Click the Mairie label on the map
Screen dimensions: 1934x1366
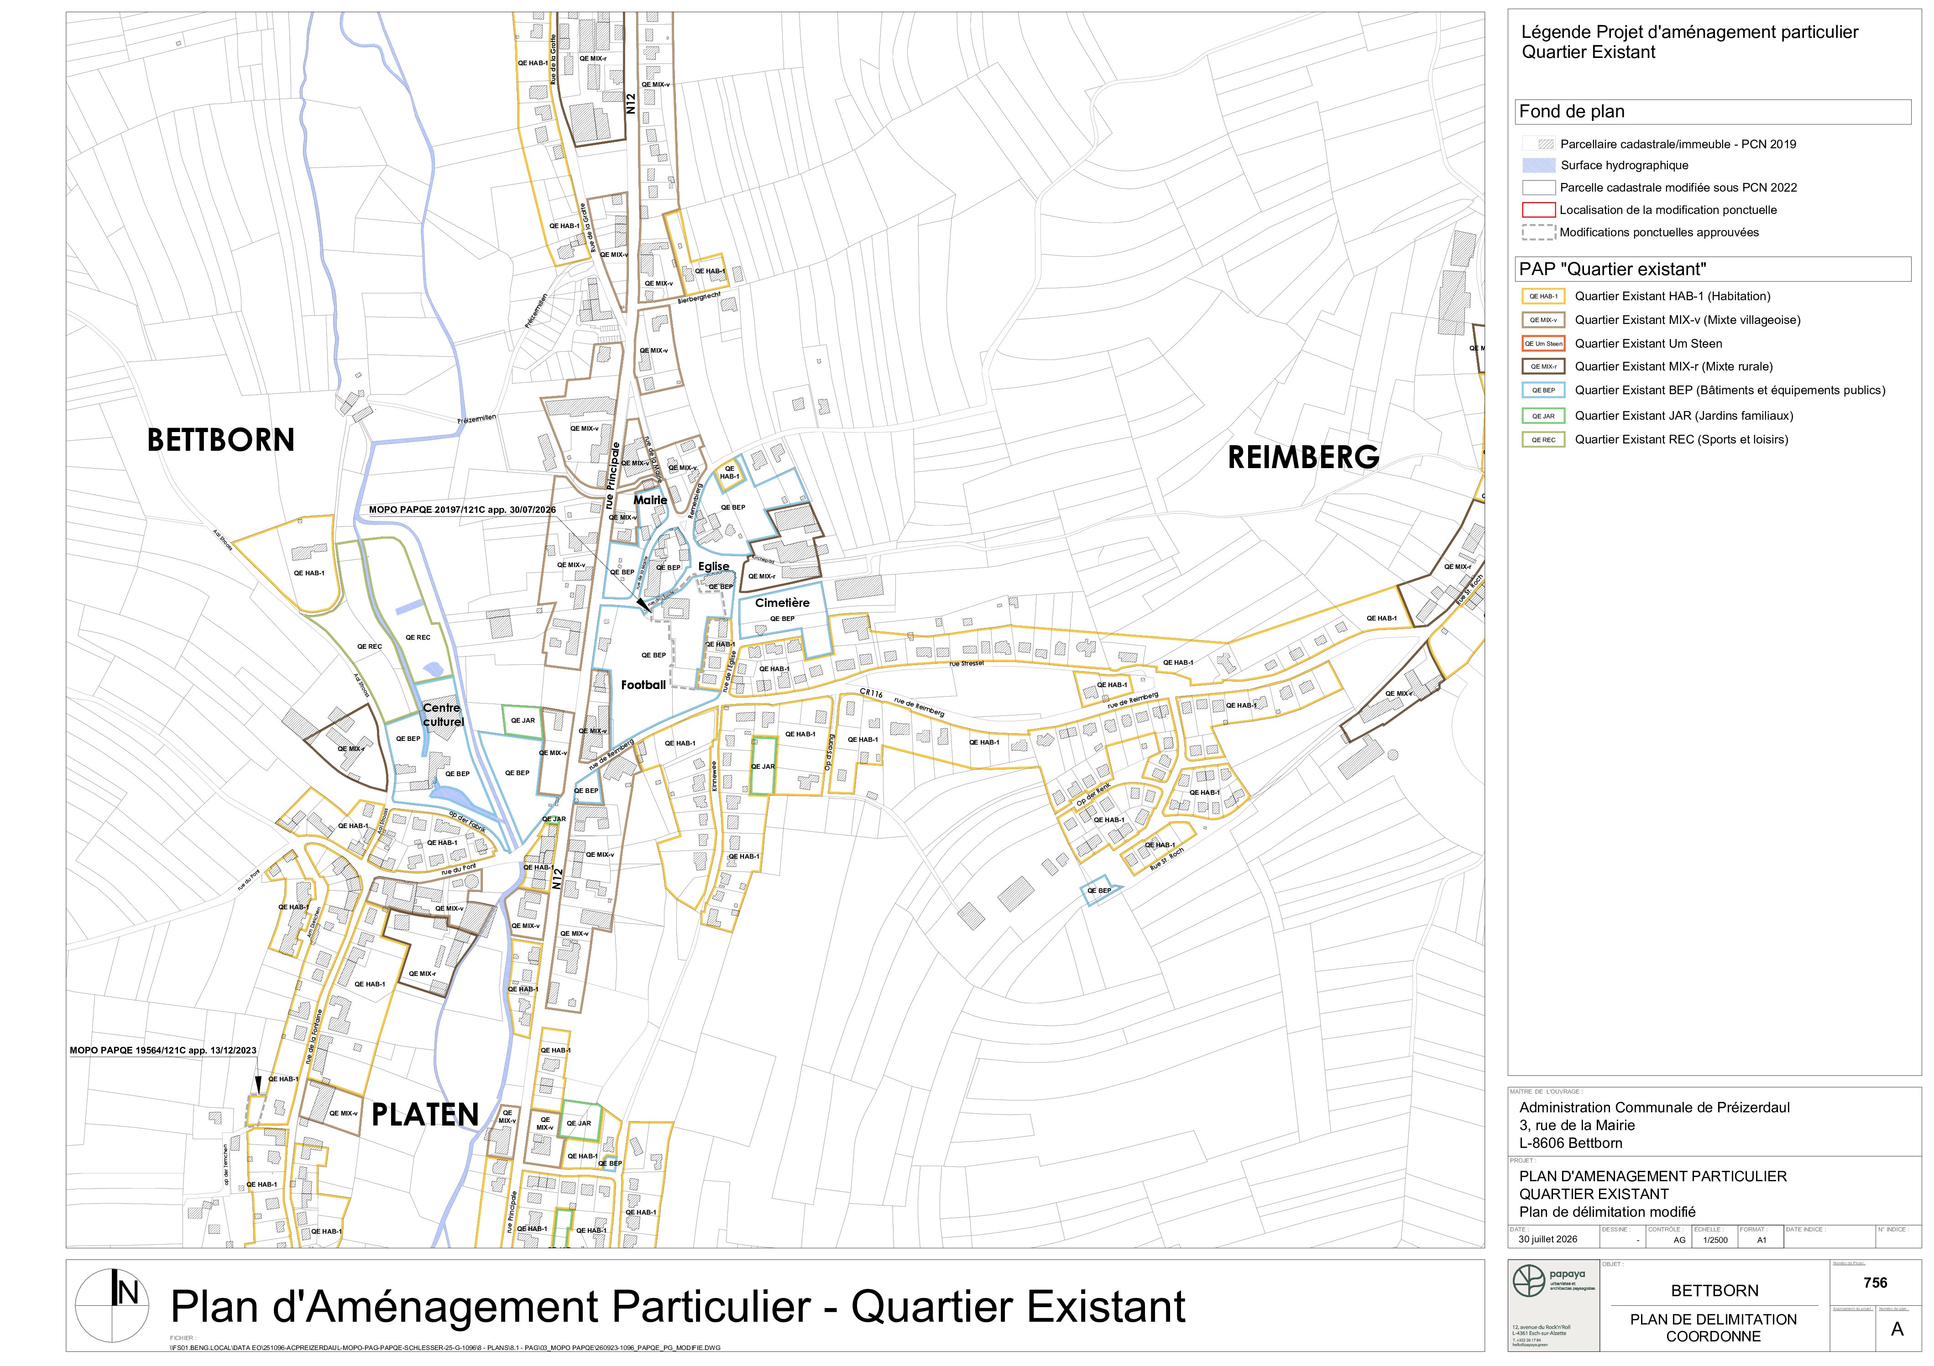tap(650, 500)
